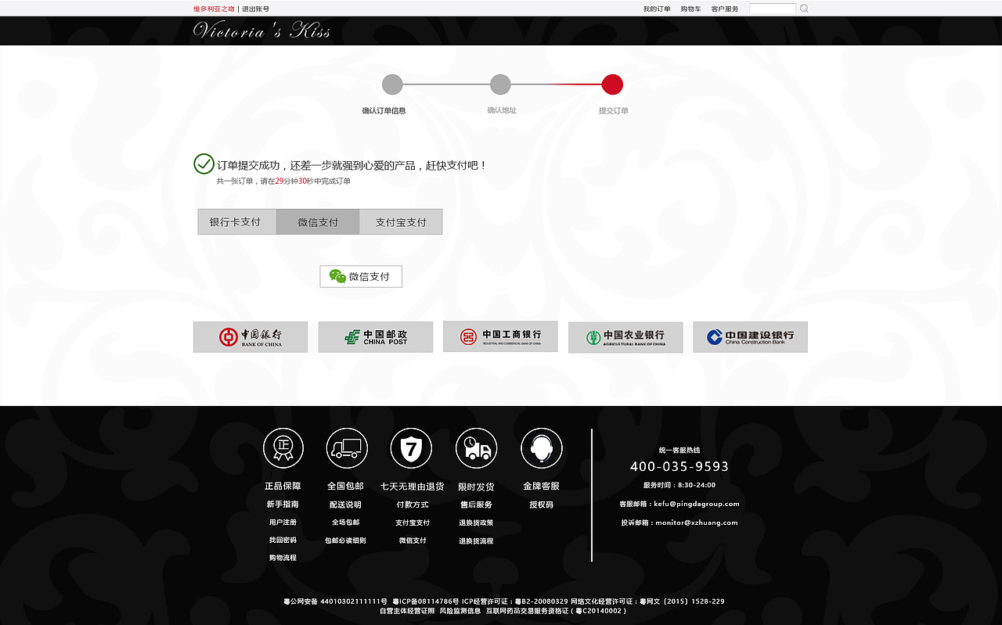1002x625 pixels.
Task: Choose 中国工商银行 payment option
Action: (x=500, y=336)
